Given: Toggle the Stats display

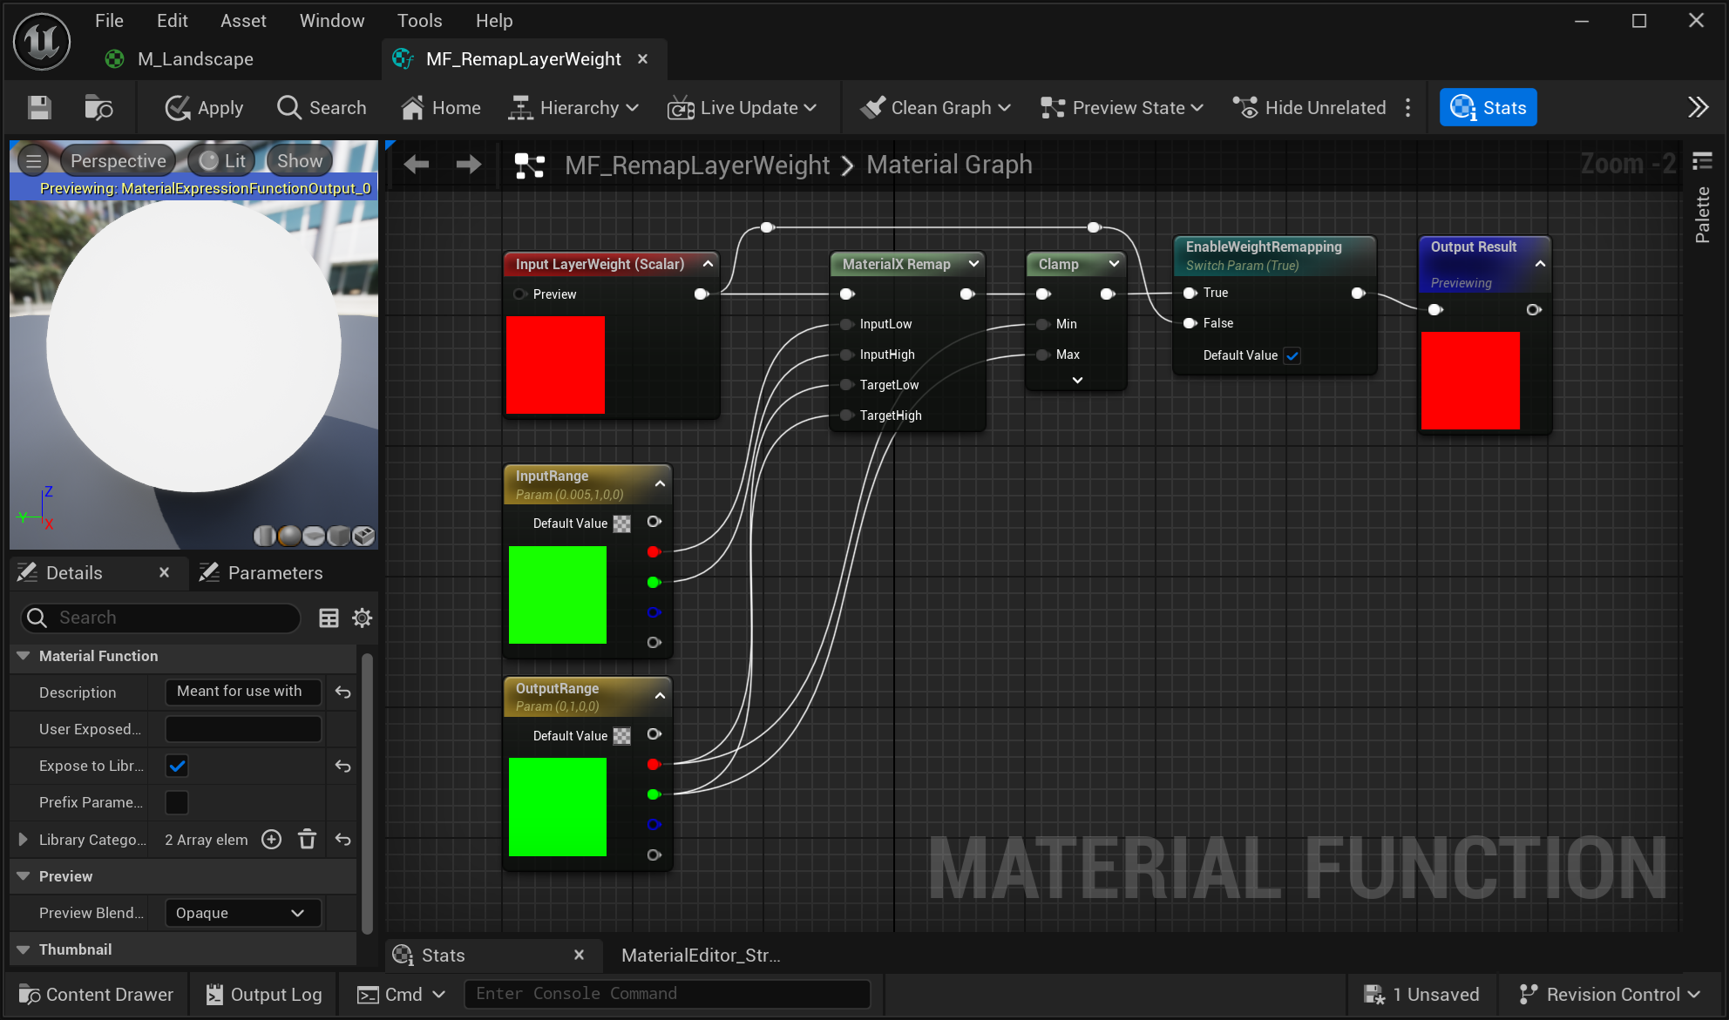Looking at the screenshot, I should coord(1488,107).
